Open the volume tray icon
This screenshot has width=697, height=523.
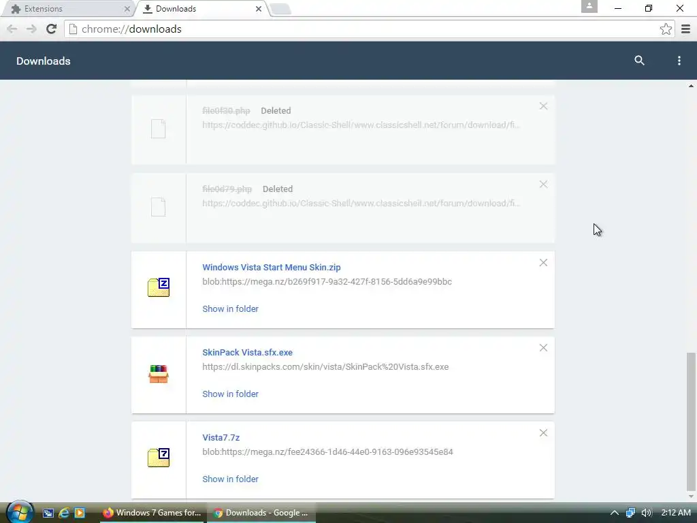(x=647, y=513)
